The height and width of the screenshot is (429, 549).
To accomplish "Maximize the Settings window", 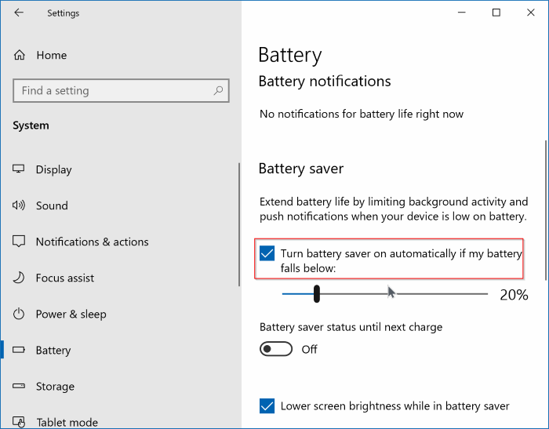I will point(496,13).
